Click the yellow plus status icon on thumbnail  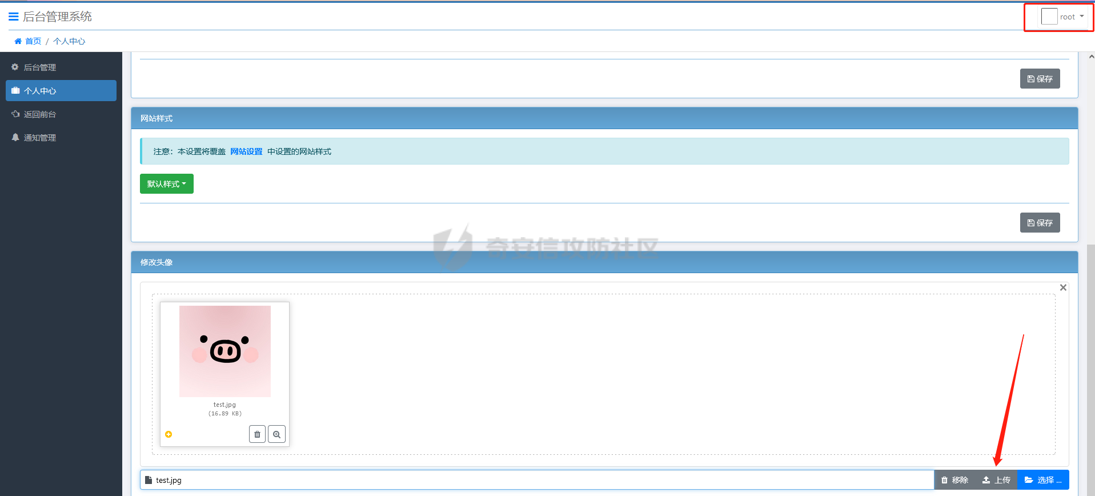click(169, 434)
